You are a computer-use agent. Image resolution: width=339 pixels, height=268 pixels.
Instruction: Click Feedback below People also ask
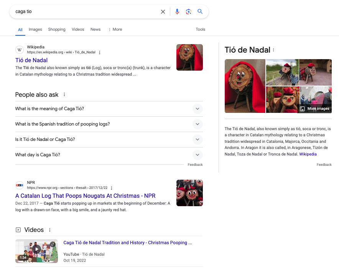pos(195,164)
